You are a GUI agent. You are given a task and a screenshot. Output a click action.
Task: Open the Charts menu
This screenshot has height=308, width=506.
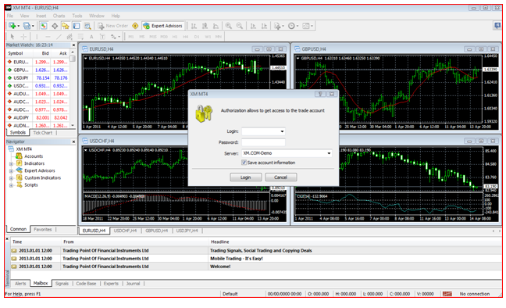pos(59,16)
